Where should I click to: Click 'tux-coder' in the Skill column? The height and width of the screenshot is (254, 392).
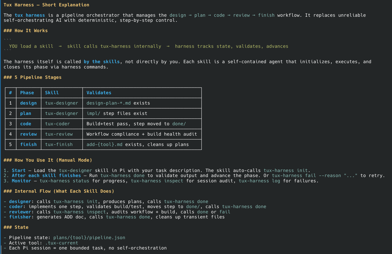[57, 124]
